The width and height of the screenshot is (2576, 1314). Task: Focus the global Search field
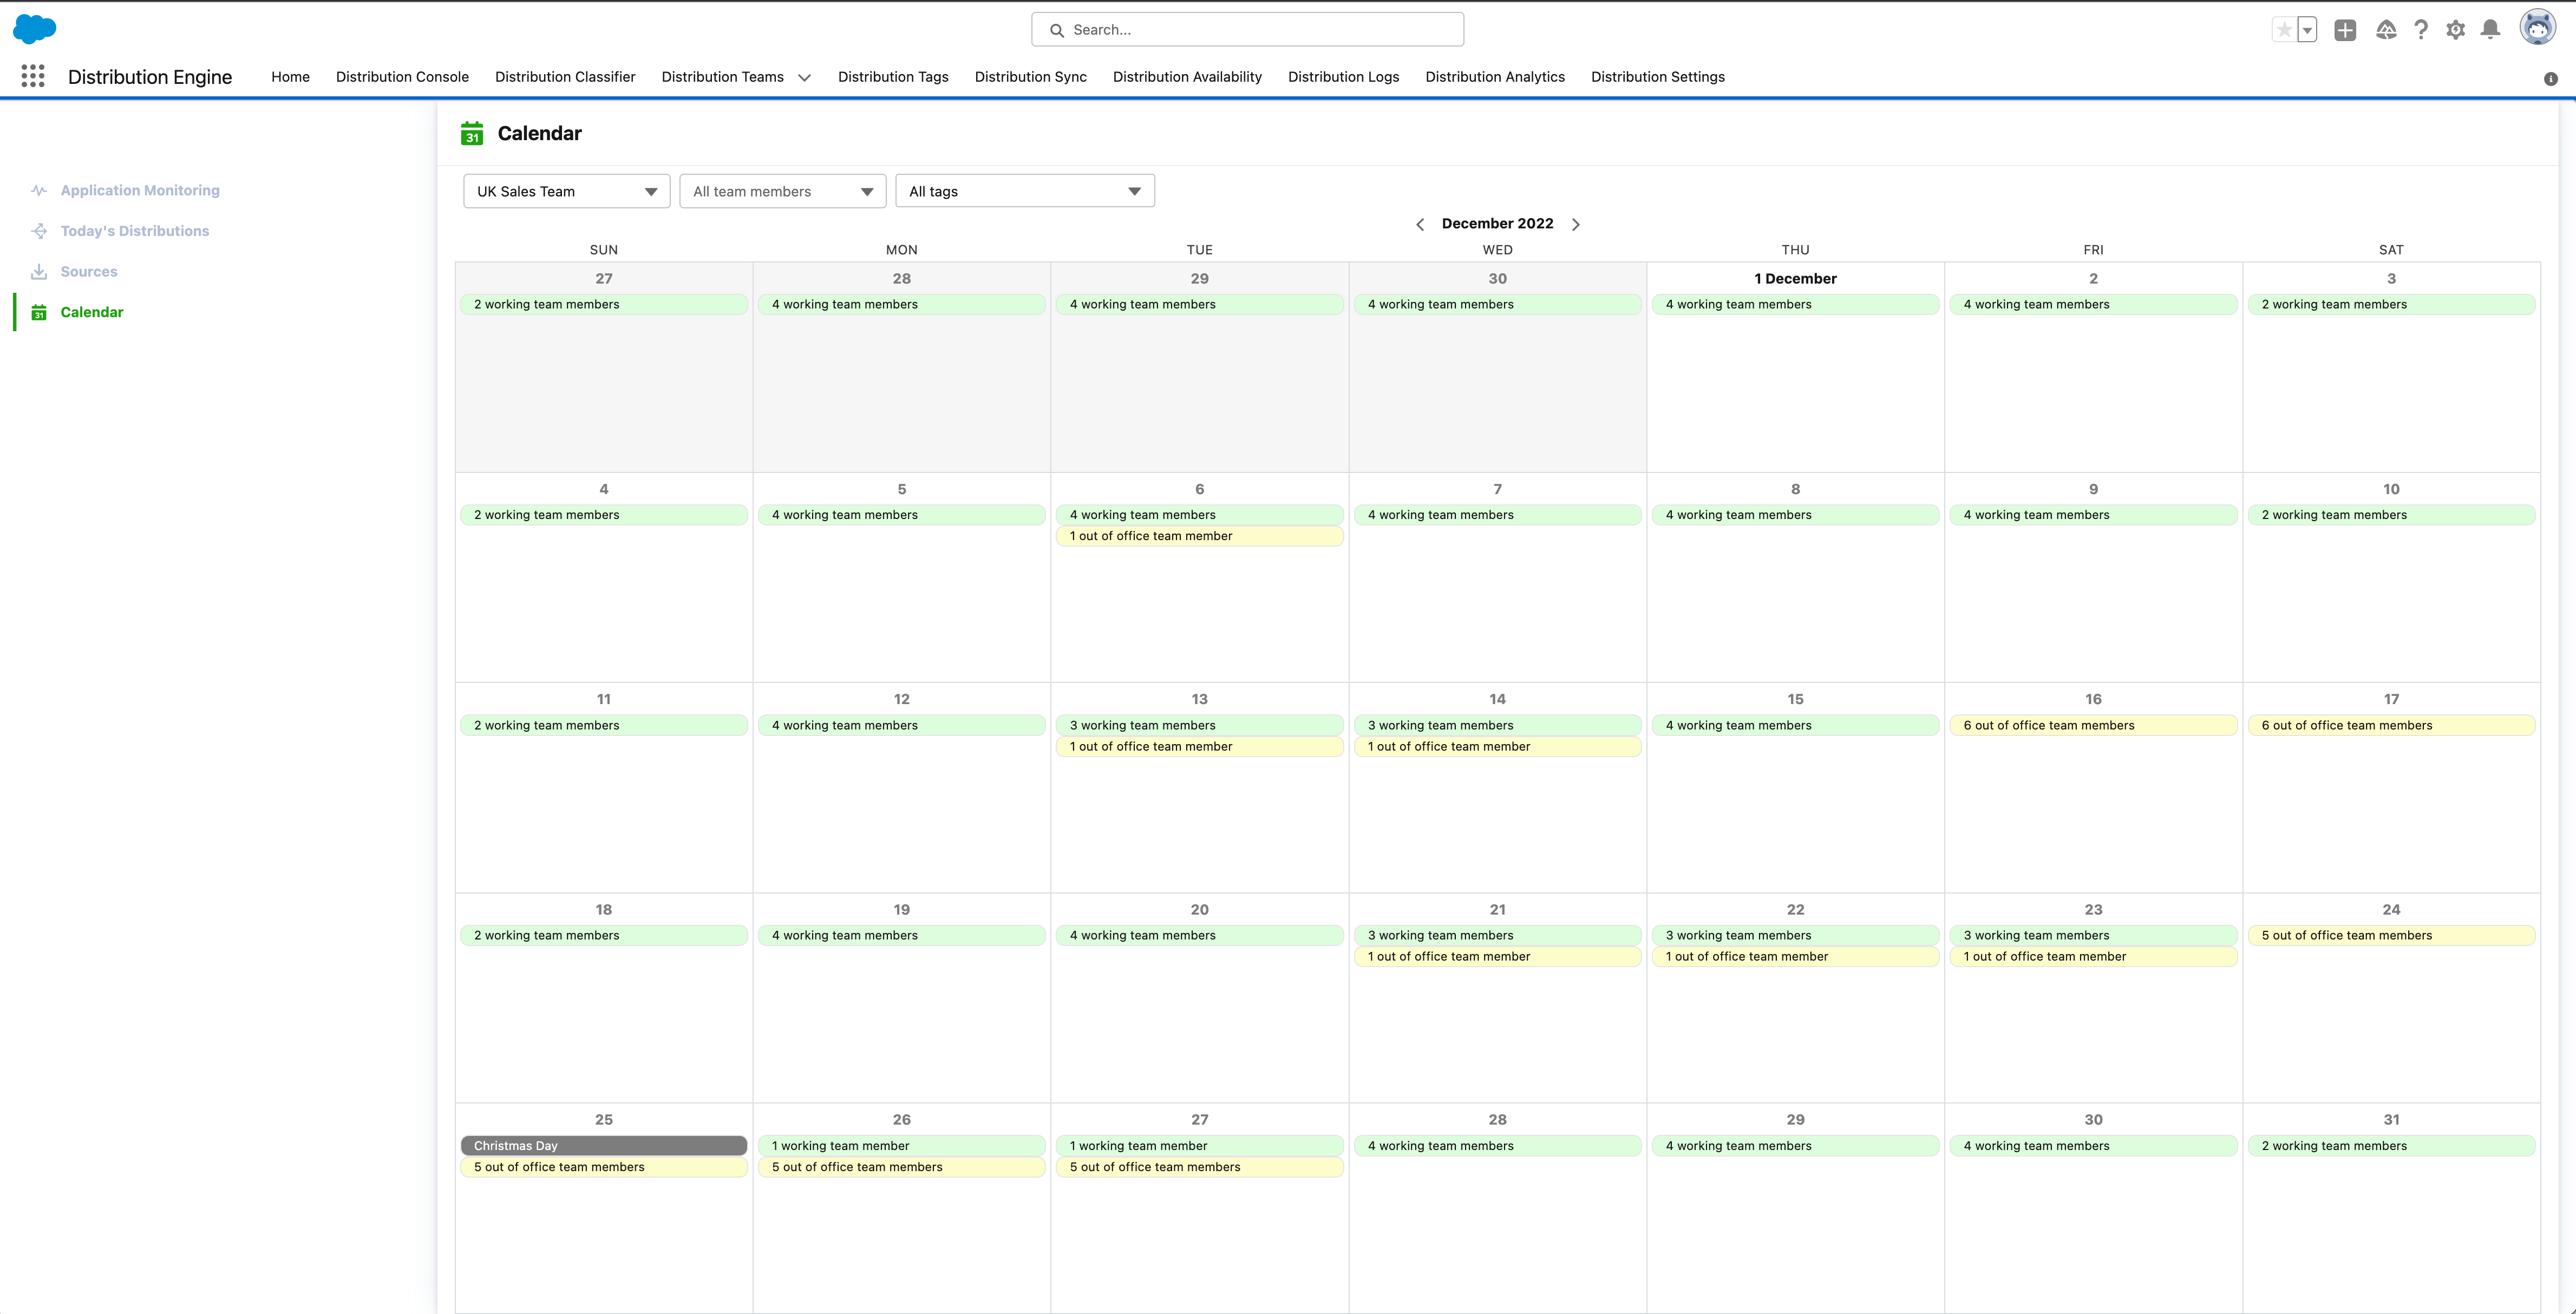click(1248, 30)
